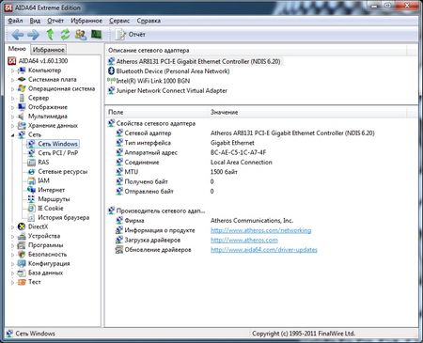Click the Поле column header

[157, 112]
